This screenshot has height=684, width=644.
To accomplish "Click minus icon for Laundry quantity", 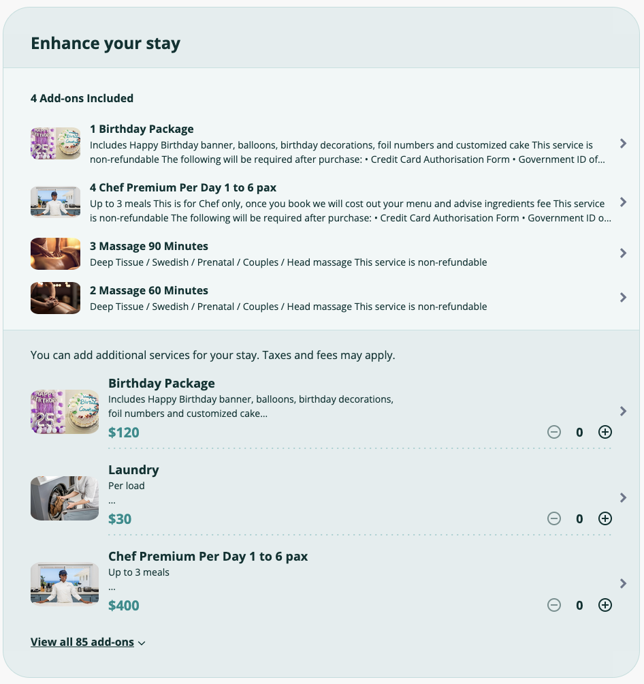I will pyautogui.click(x=554, y=518).
